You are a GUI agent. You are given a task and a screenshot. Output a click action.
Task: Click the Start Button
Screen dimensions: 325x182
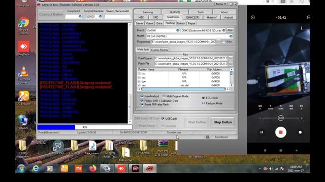tap(197, 122)
